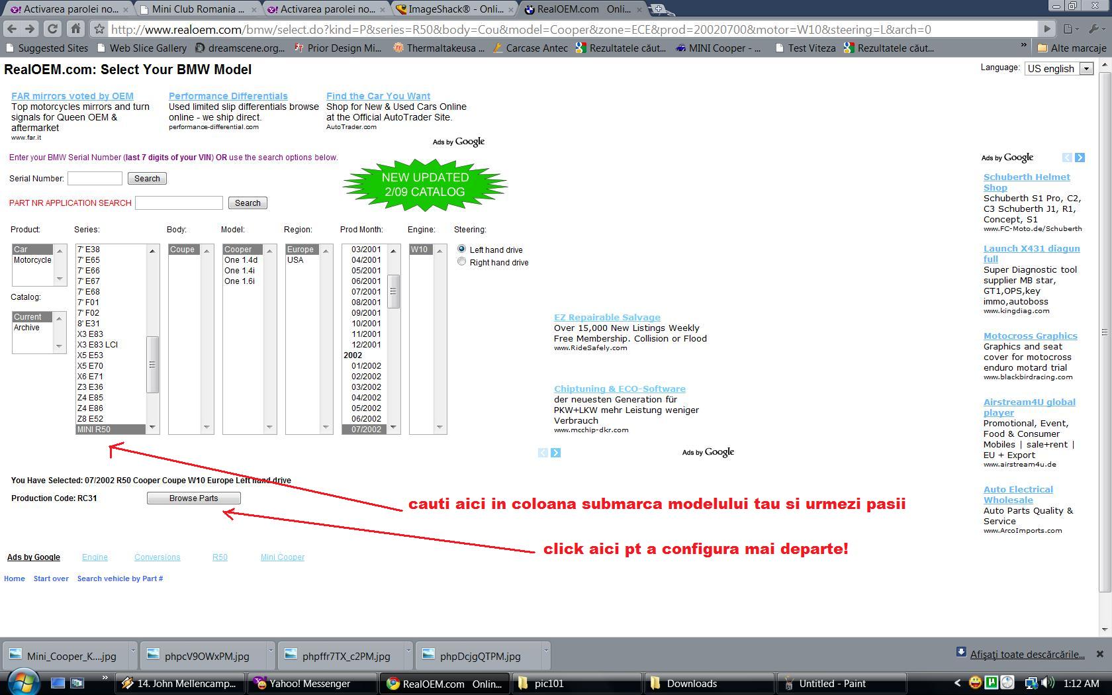The image size is (1112, 695).
Task: Select Left hand drive steering
Action: (461, 249)
